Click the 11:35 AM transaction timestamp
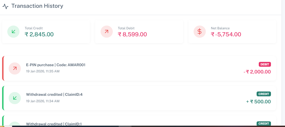 click(x=43, y=71)
